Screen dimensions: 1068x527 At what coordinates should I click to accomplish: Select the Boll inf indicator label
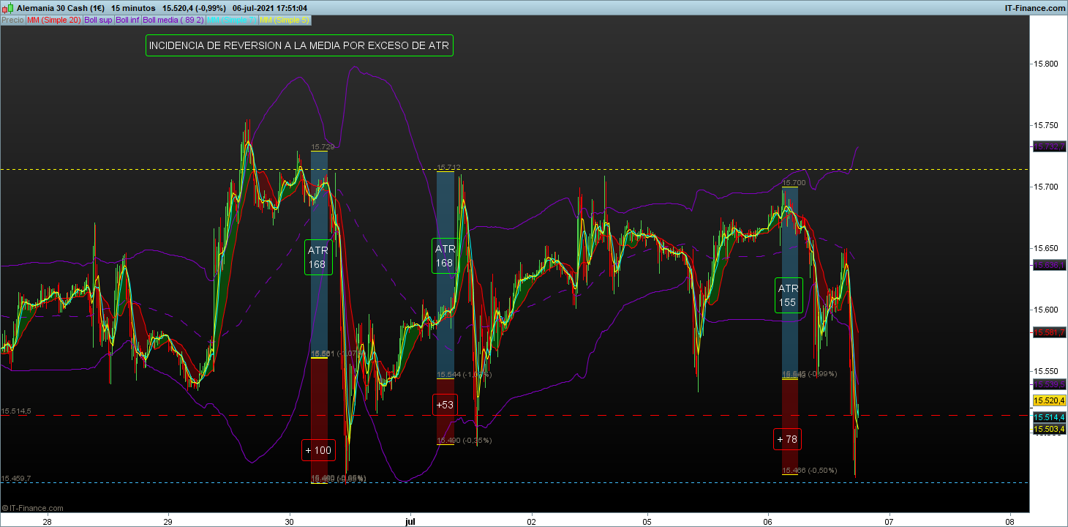point(128,20)
